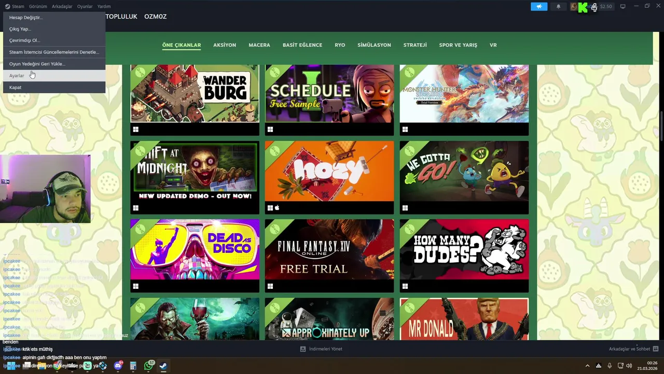Choose Oyun Yedeğini Geri Yükle...
The image size is (664, 374).
pos(54,63)
